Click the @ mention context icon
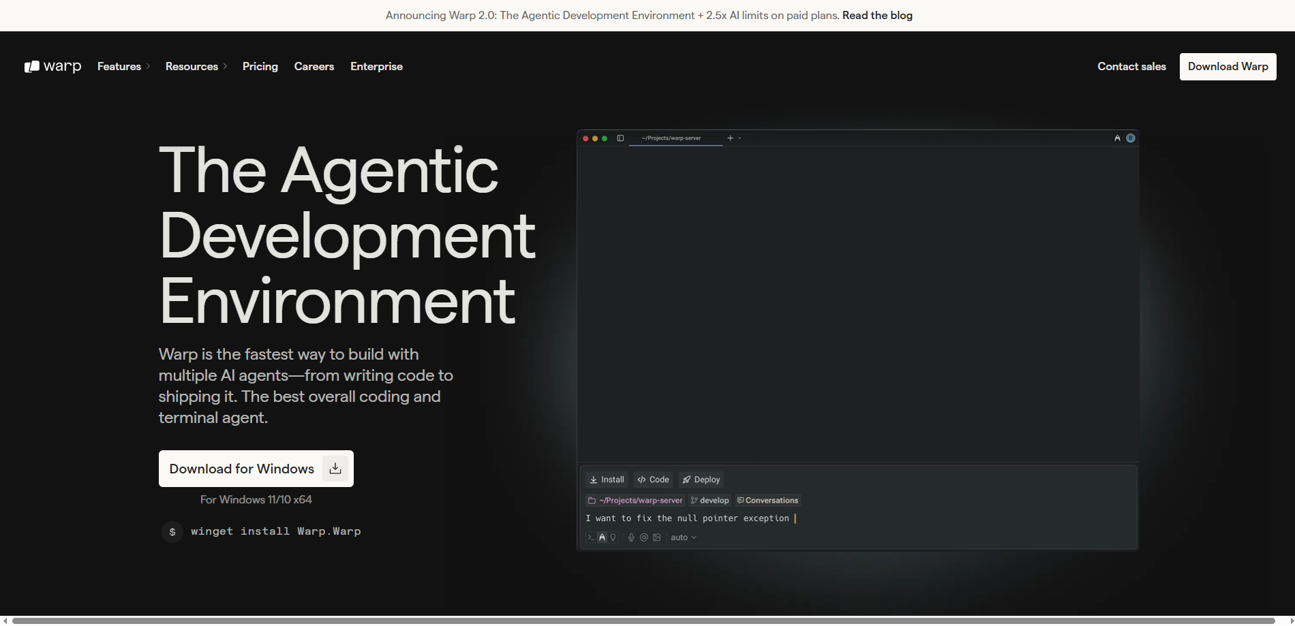Image resolution: width=1295 pixels, height=626 pixels. coord(644,537)
